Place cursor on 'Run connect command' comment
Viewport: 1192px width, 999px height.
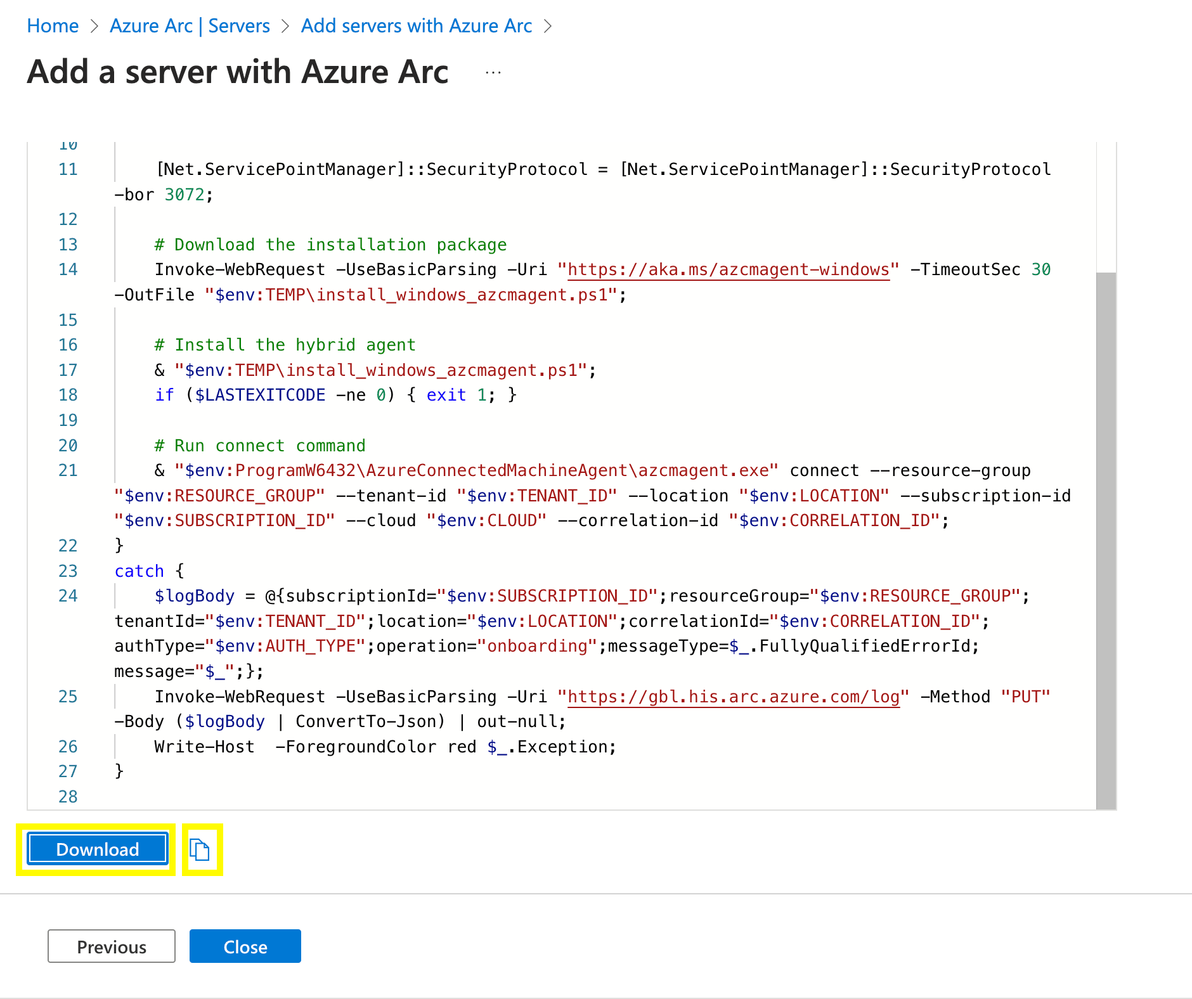260,446
